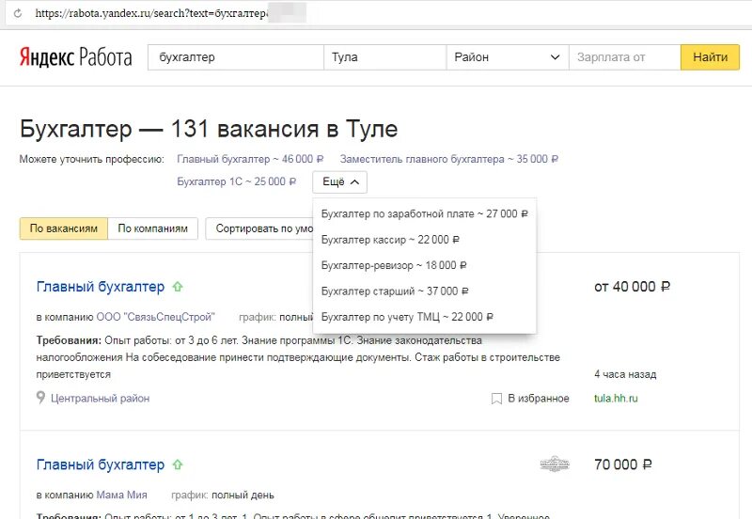Click Центральный район link
Screen dimensions: 752x519
coord(101,399)
